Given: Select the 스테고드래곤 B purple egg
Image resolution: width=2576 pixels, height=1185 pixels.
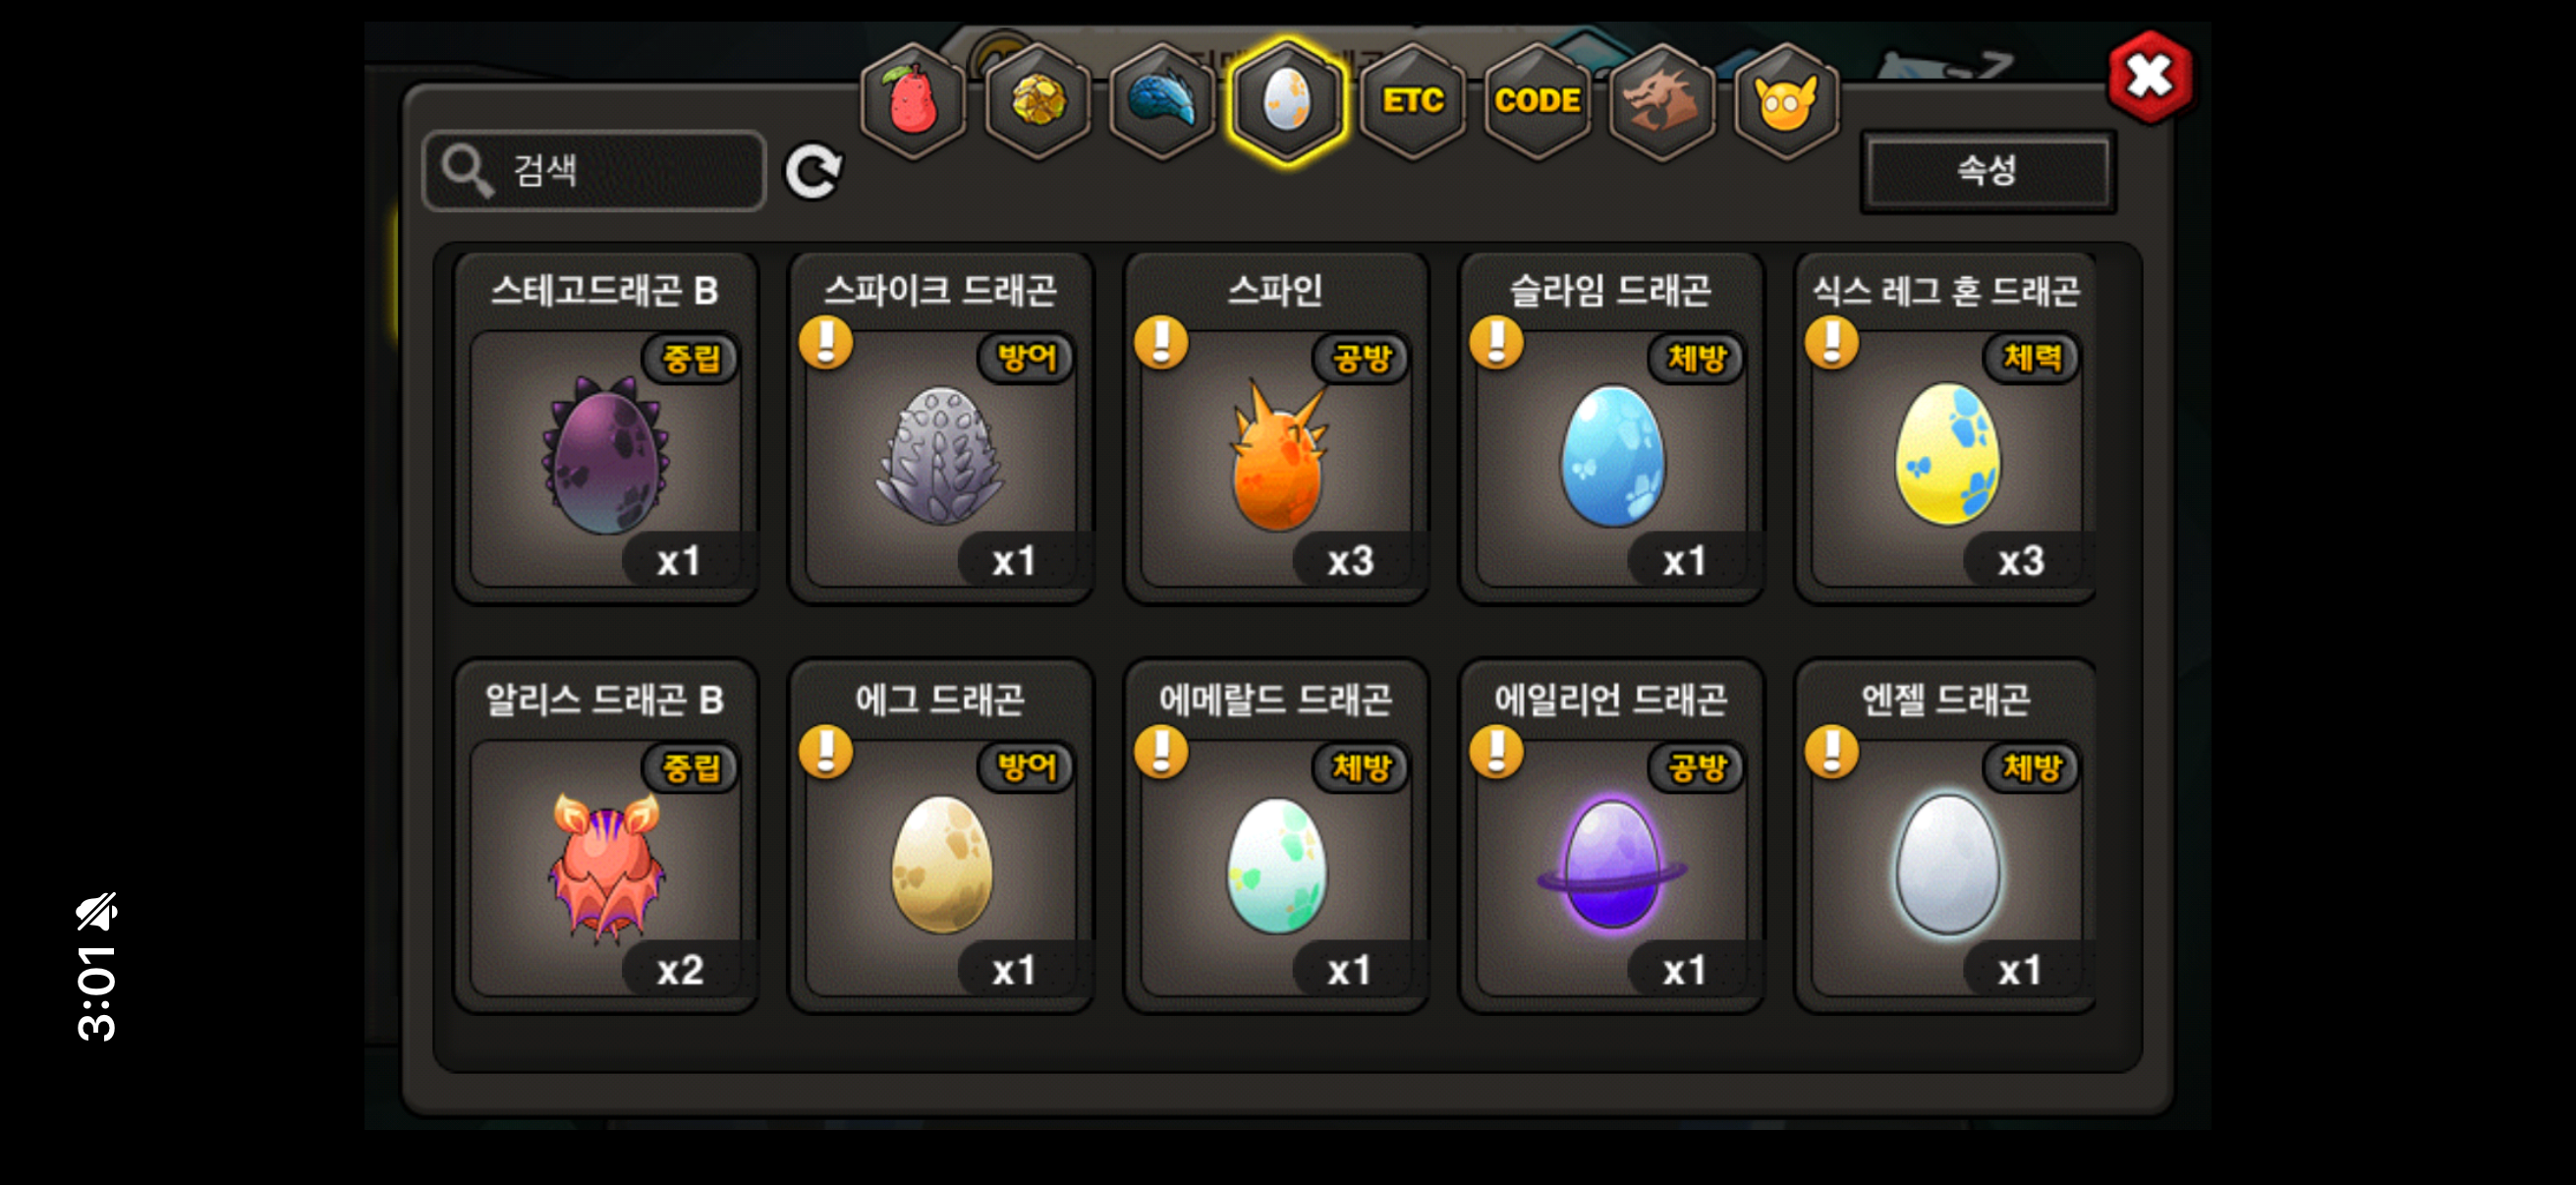Looking at the screenshot, I should (x=605, y=457).
